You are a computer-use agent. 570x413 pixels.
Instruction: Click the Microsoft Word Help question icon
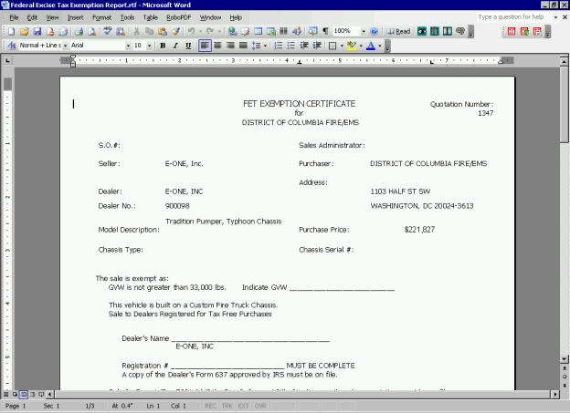tap(374, 32)
